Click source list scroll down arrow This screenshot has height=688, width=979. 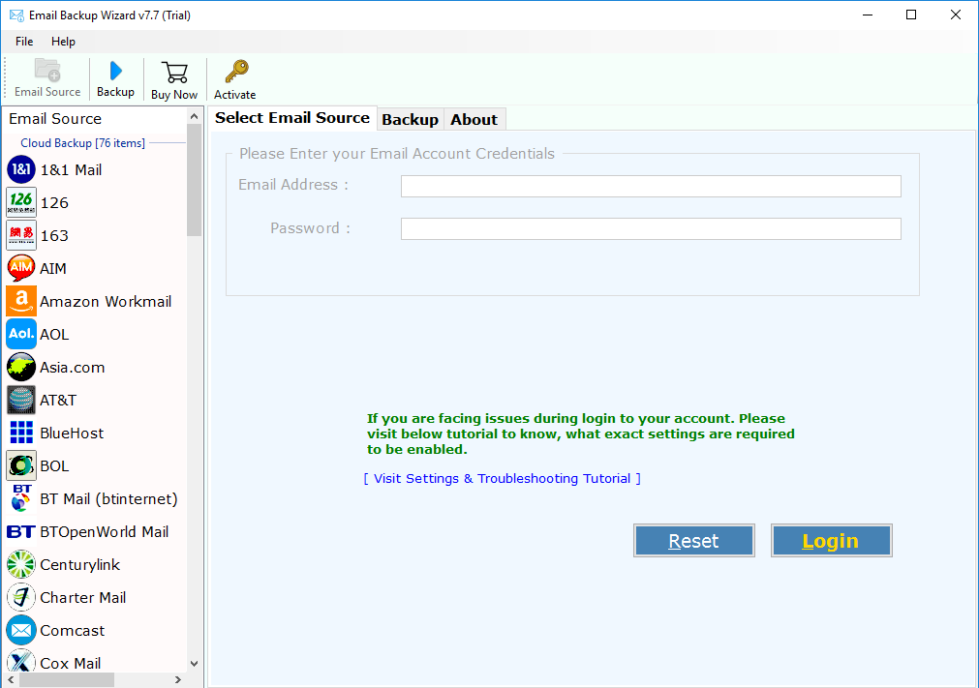(x=195, y=664)
